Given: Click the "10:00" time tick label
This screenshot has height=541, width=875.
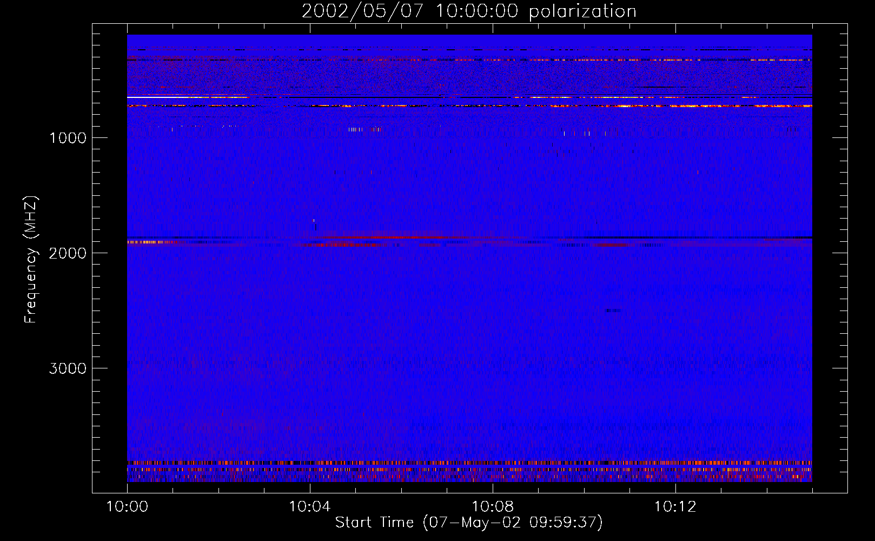Looking at the screenshot, I should 128,506.
